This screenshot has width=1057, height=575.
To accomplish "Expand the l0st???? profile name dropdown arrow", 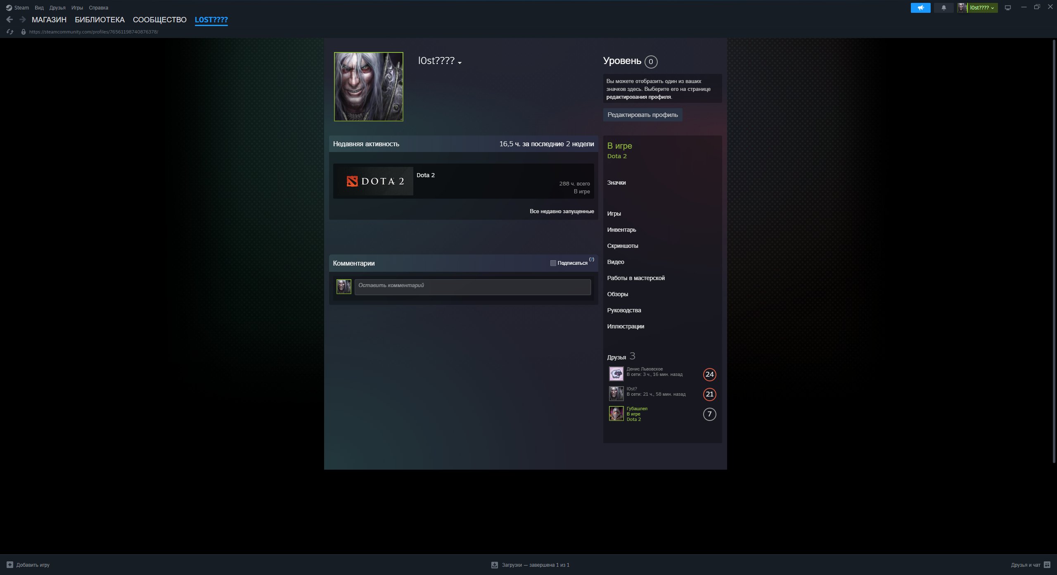I will [460, 63].
